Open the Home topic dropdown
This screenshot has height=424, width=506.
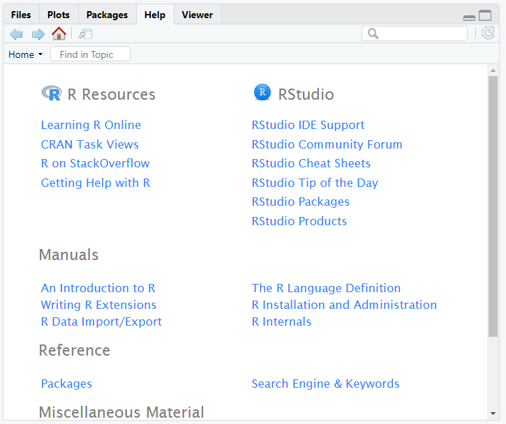tap(26, 54)
